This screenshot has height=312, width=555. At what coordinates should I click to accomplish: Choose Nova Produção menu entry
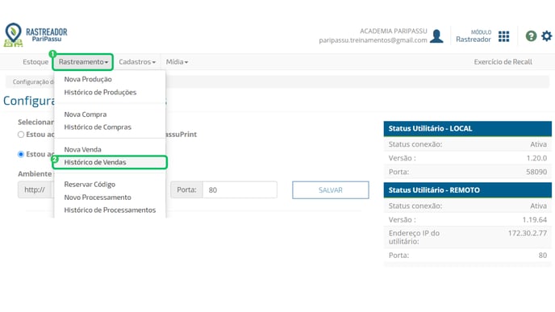[x=88, y=79]
